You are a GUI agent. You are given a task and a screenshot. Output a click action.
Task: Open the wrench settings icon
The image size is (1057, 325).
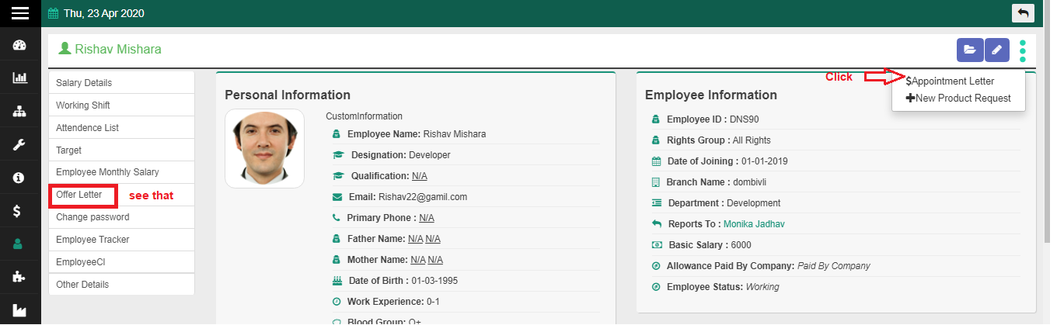click(x=20, y=144)
